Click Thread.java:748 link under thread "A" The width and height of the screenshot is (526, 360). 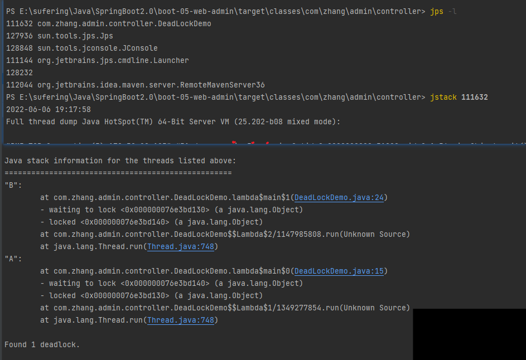pyautogui.click(x=180, y=320)
